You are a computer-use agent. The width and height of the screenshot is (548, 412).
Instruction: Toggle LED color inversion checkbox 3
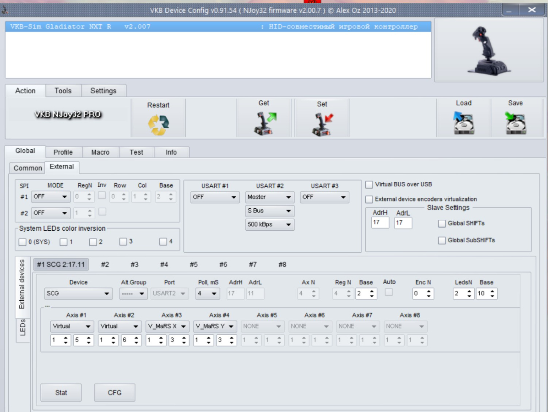[123, 241]
